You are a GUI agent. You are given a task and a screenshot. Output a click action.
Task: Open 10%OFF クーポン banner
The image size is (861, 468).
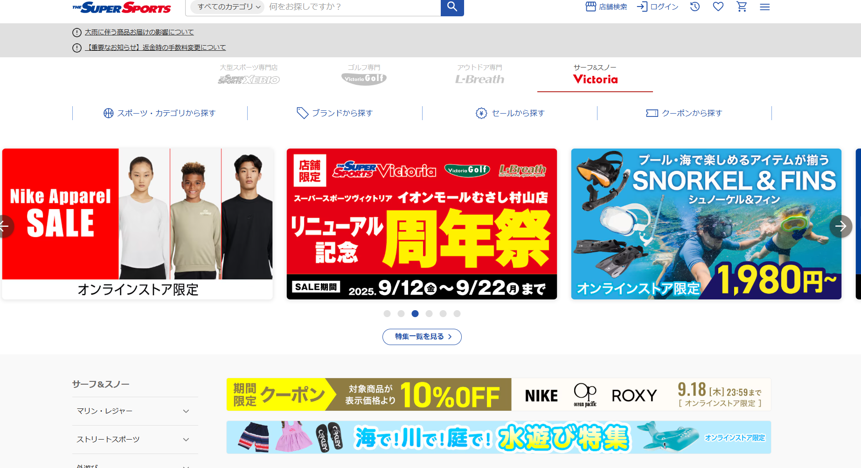[499, 394]
